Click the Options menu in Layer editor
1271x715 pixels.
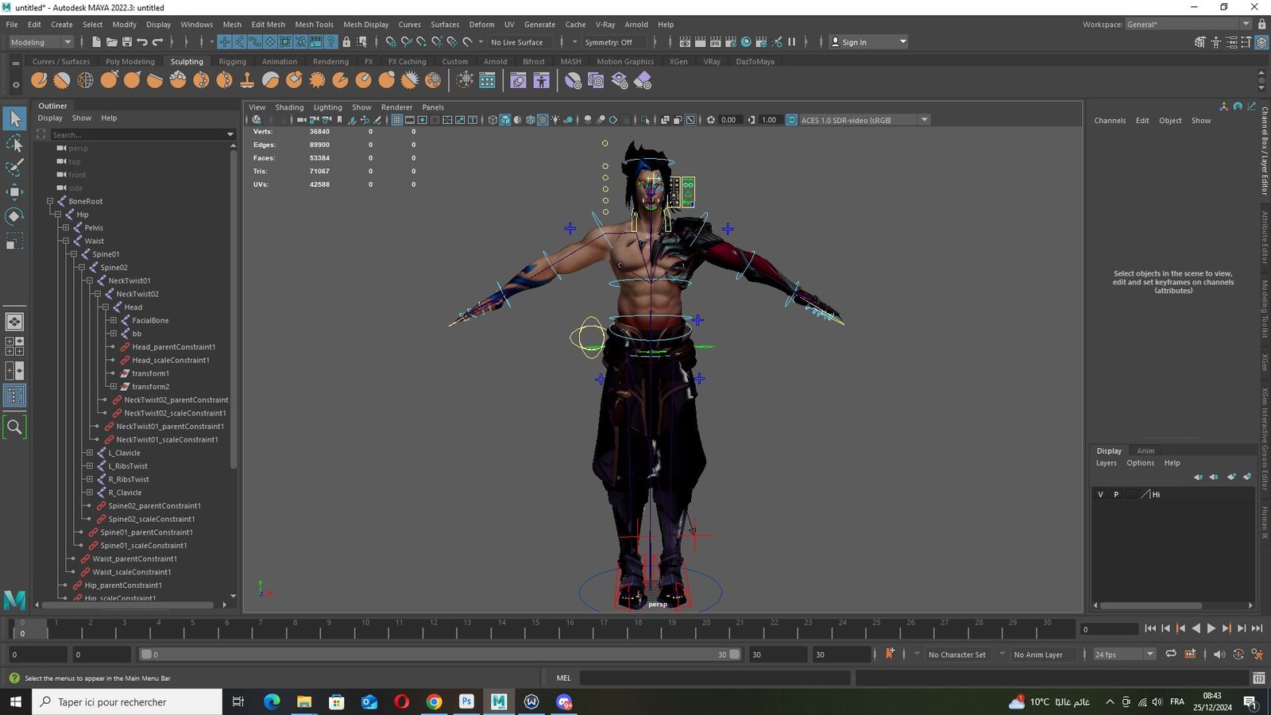click(1140, 462)
